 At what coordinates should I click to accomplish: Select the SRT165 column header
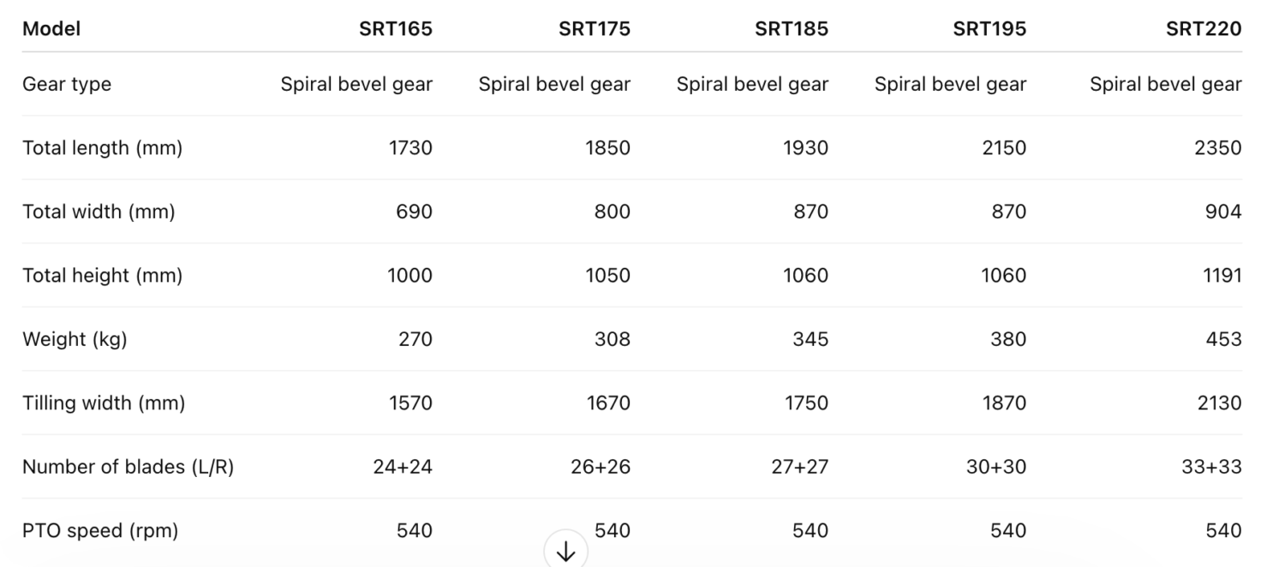[396, 29]
